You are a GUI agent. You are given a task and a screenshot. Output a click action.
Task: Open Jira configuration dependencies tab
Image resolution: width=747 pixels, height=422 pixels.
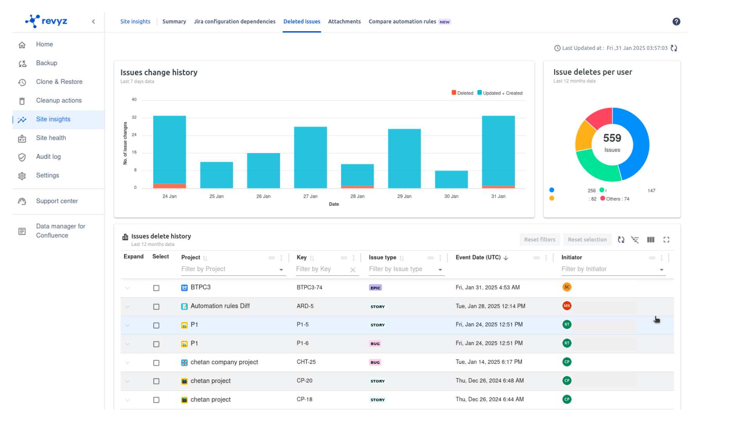coord(234,21)
